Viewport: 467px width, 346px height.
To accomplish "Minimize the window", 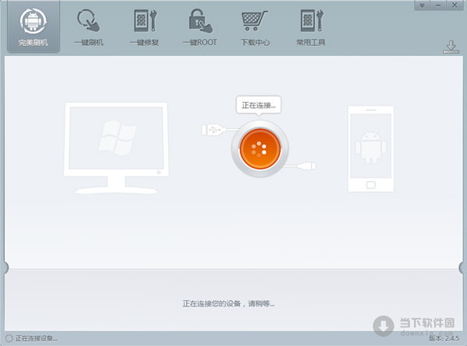I will click(438, 5).
